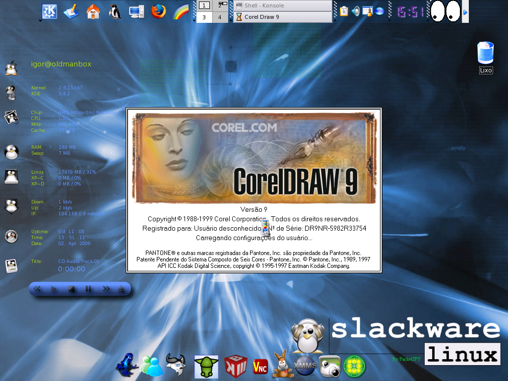Open the computer monitor icon in the top panel
Screen dimensions: 508x381
(136, 12)
